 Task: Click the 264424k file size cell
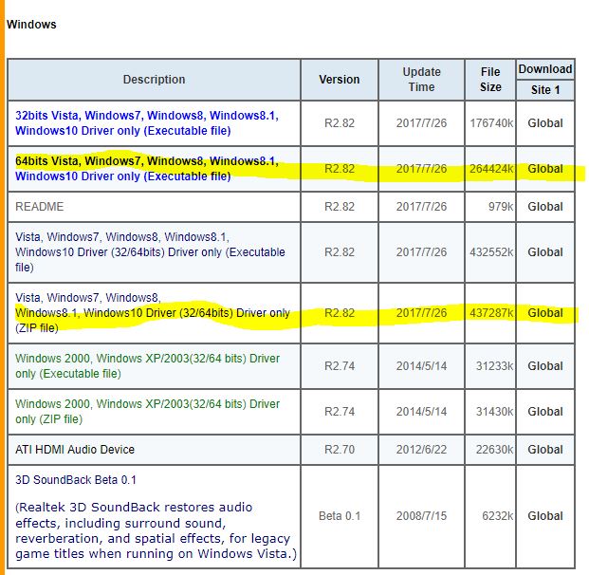(x=491, y=168)
